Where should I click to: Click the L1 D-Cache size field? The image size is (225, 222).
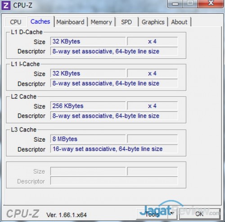pos(88,41)
